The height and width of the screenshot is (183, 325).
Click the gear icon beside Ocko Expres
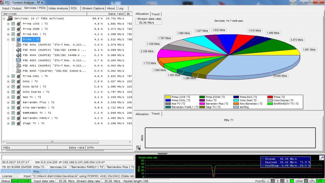coord(19,92)
